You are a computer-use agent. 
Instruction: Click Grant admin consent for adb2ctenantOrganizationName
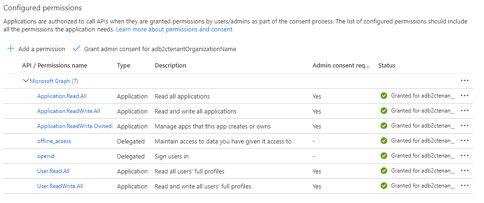coord(154,49)
